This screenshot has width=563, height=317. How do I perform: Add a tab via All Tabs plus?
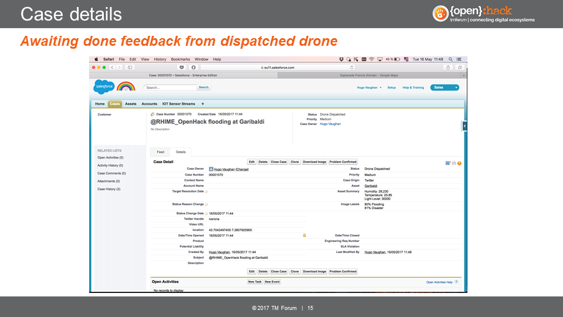[x=202, y=104]
